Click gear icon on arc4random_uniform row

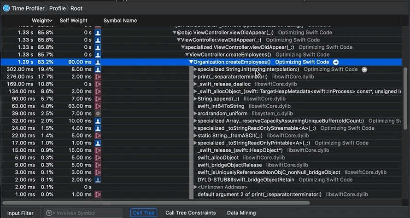click(x=98, y=114)
